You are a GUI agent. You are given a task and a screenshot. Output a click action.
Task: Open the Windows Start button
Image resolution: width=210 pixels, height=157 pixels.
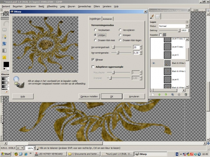[6, 154]
